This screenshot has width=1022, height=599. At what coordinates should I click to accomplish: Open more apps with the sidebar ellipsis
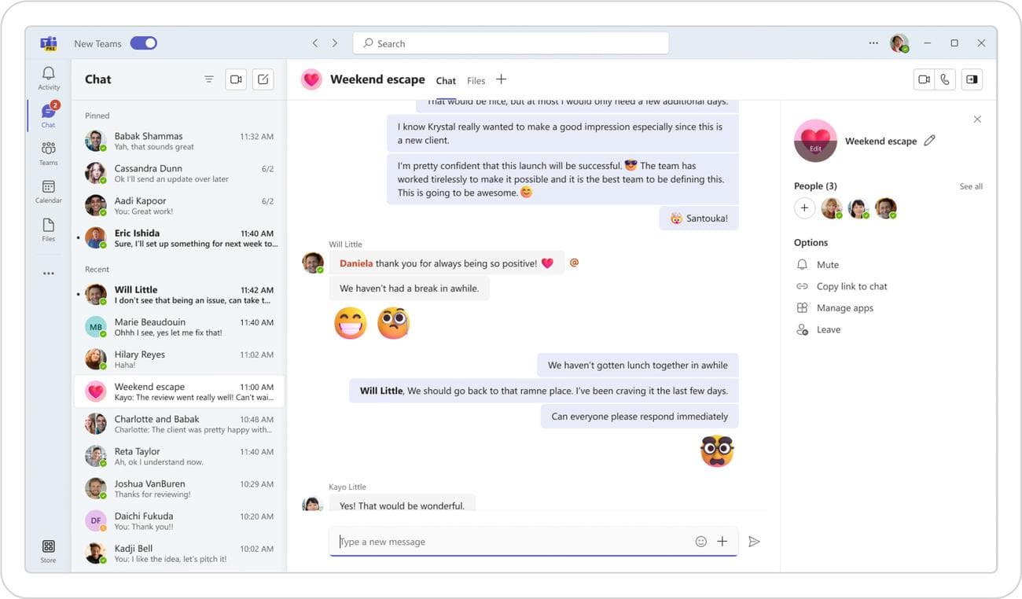coord(48,272)
